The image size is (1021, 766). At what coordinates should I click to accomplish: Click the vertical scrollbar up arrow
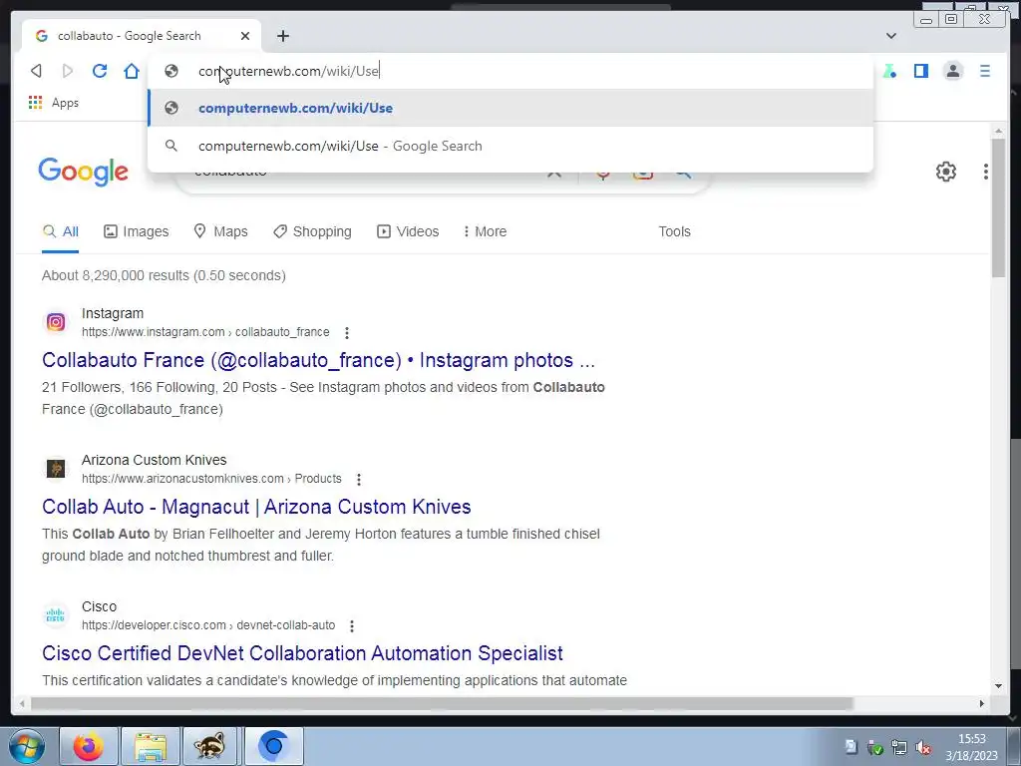(x=999, y=132)
